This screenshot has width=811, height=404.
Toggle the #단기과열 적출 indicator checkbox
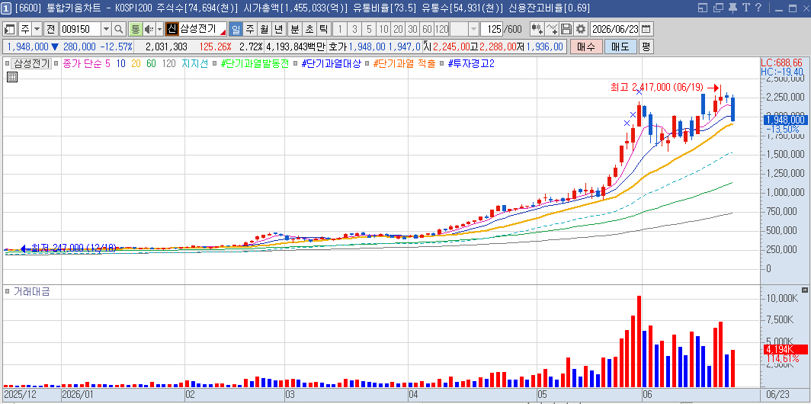pyautogui.click(x=367, y=63)
